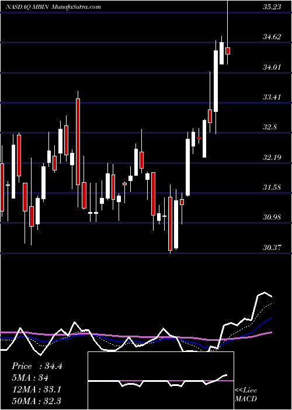Click the 32.8 price axis label
Screen dimensions: 292x410
click(x=270, y=127)
